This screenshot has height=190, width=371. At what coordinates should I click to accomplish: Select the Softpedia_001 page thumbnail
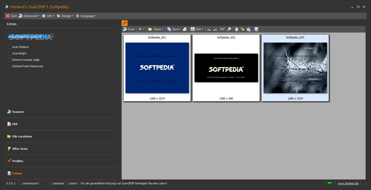pyautogui.click(x=157, y=68)
